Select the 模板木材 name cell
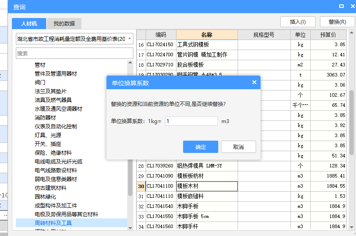Screen dimensions: 356x236 [207, 186]
